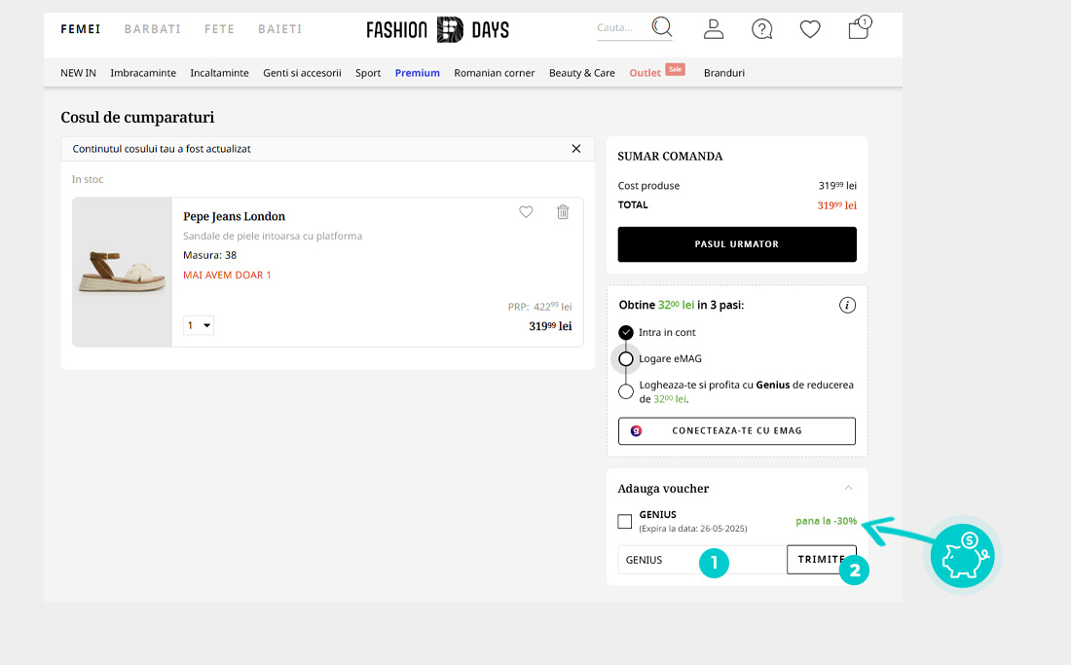This screenshot has height=665, width=1071.
Task: Click CONECTEAZA-TE CU EMAG button
Action: [x=737, y=430]
